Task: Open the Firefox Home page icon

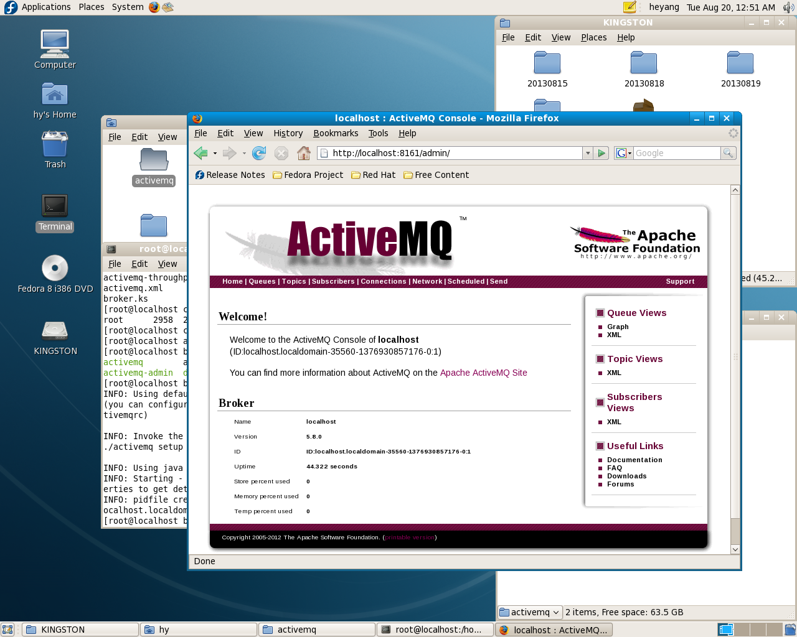Action: [x=304, y=153]
